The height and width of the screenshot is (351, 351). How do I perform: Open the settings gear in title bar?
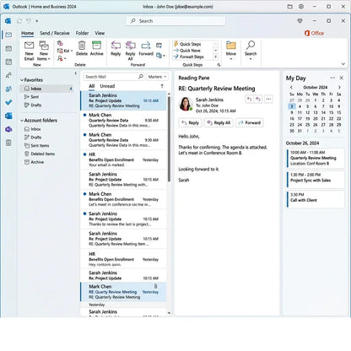tap(301, 7)
